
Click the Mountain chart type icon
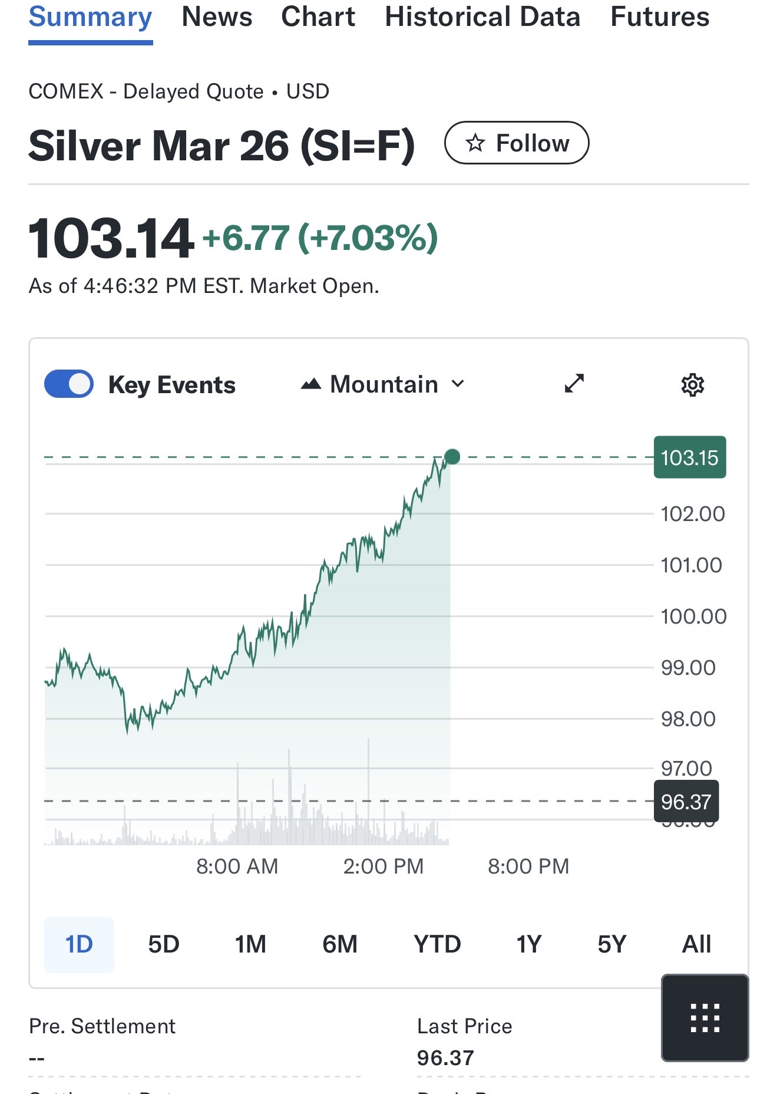coord(311,385)
